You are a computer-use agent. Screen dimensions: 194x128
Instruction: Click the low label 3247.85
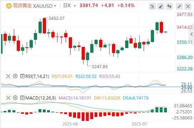point(99,67)
